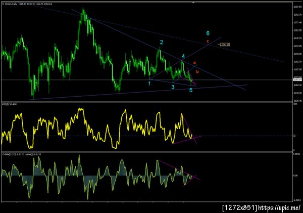This screenshot has height=213, width=303.
Task: Click the OsMA 0.00 scale value
Action: pos(295,176)
